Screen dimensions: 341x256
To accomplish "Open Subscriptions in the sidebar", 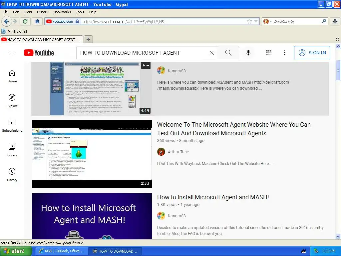I will [x=12, y=126].
